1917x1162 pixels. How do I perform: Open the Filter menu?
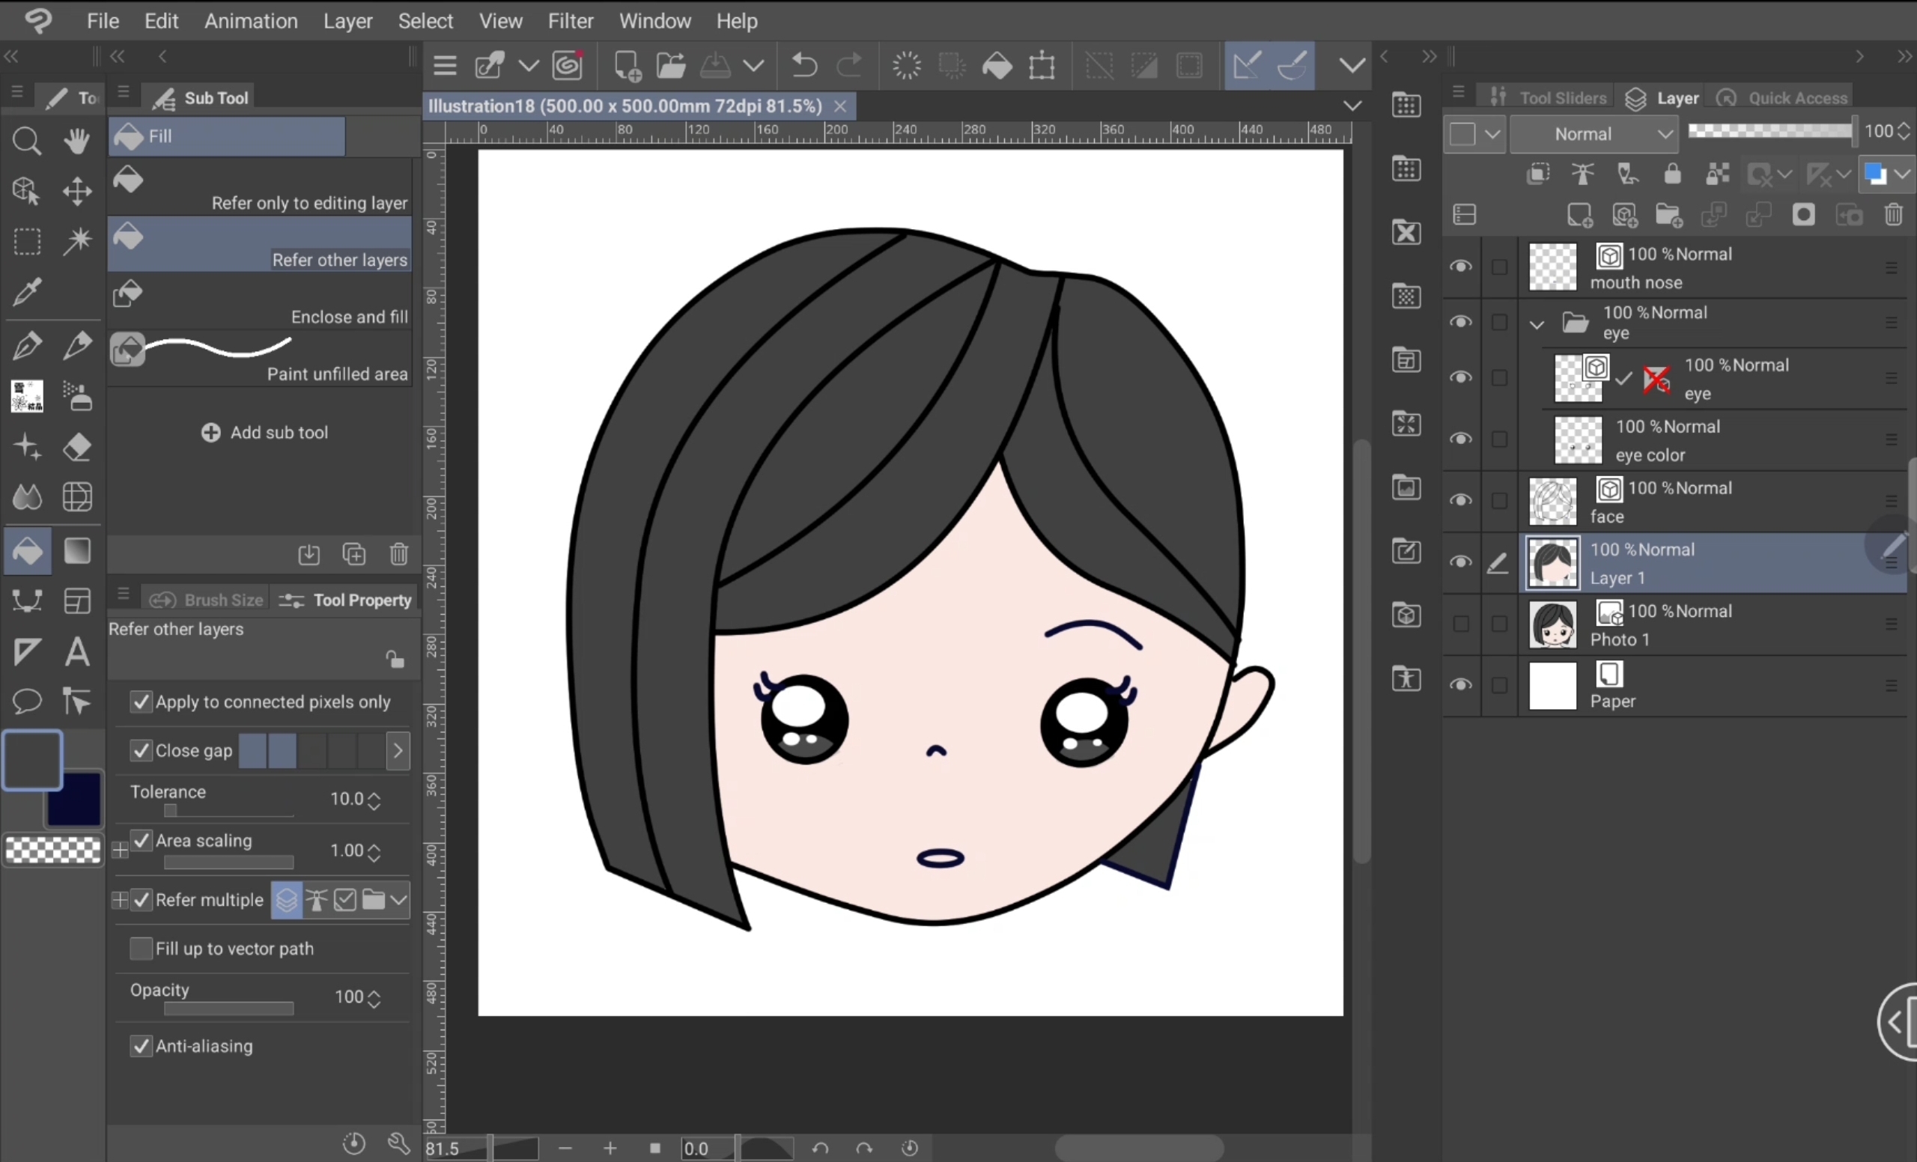pyautogui.click(x=570, y=21)
